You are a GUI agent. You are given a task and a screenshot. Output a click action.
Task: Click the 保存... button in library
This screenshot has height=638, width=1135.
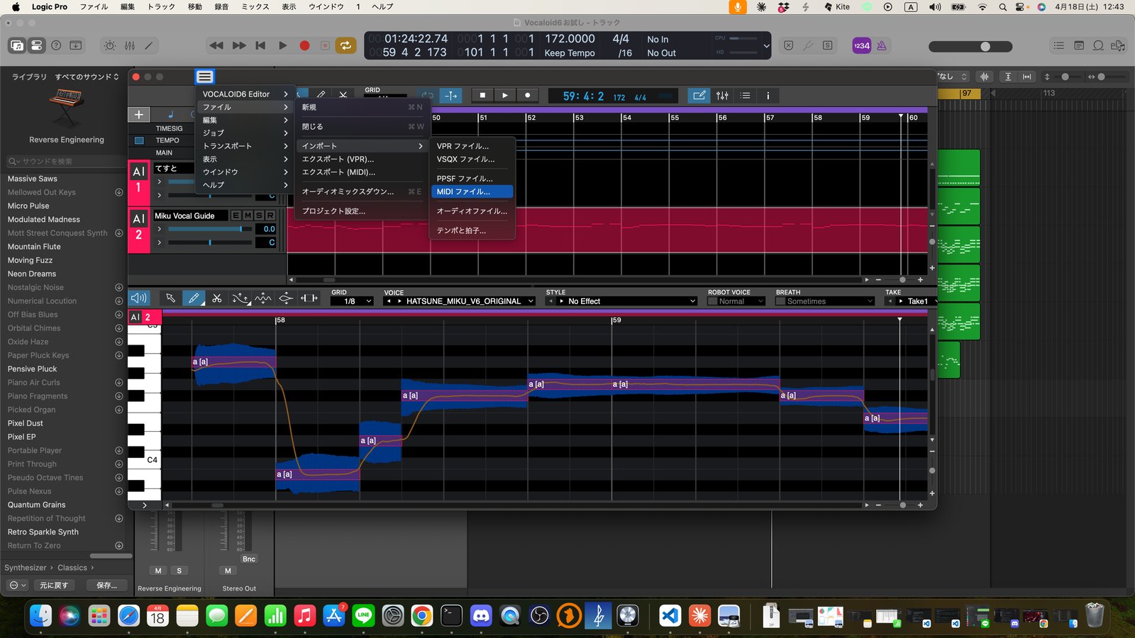(106, 585)
